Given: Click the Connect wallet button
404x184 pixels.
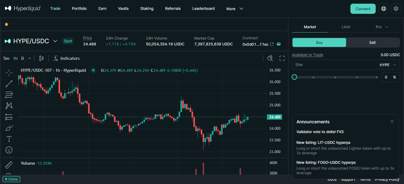Looking at the screenshot, I should tap(363, 9).
